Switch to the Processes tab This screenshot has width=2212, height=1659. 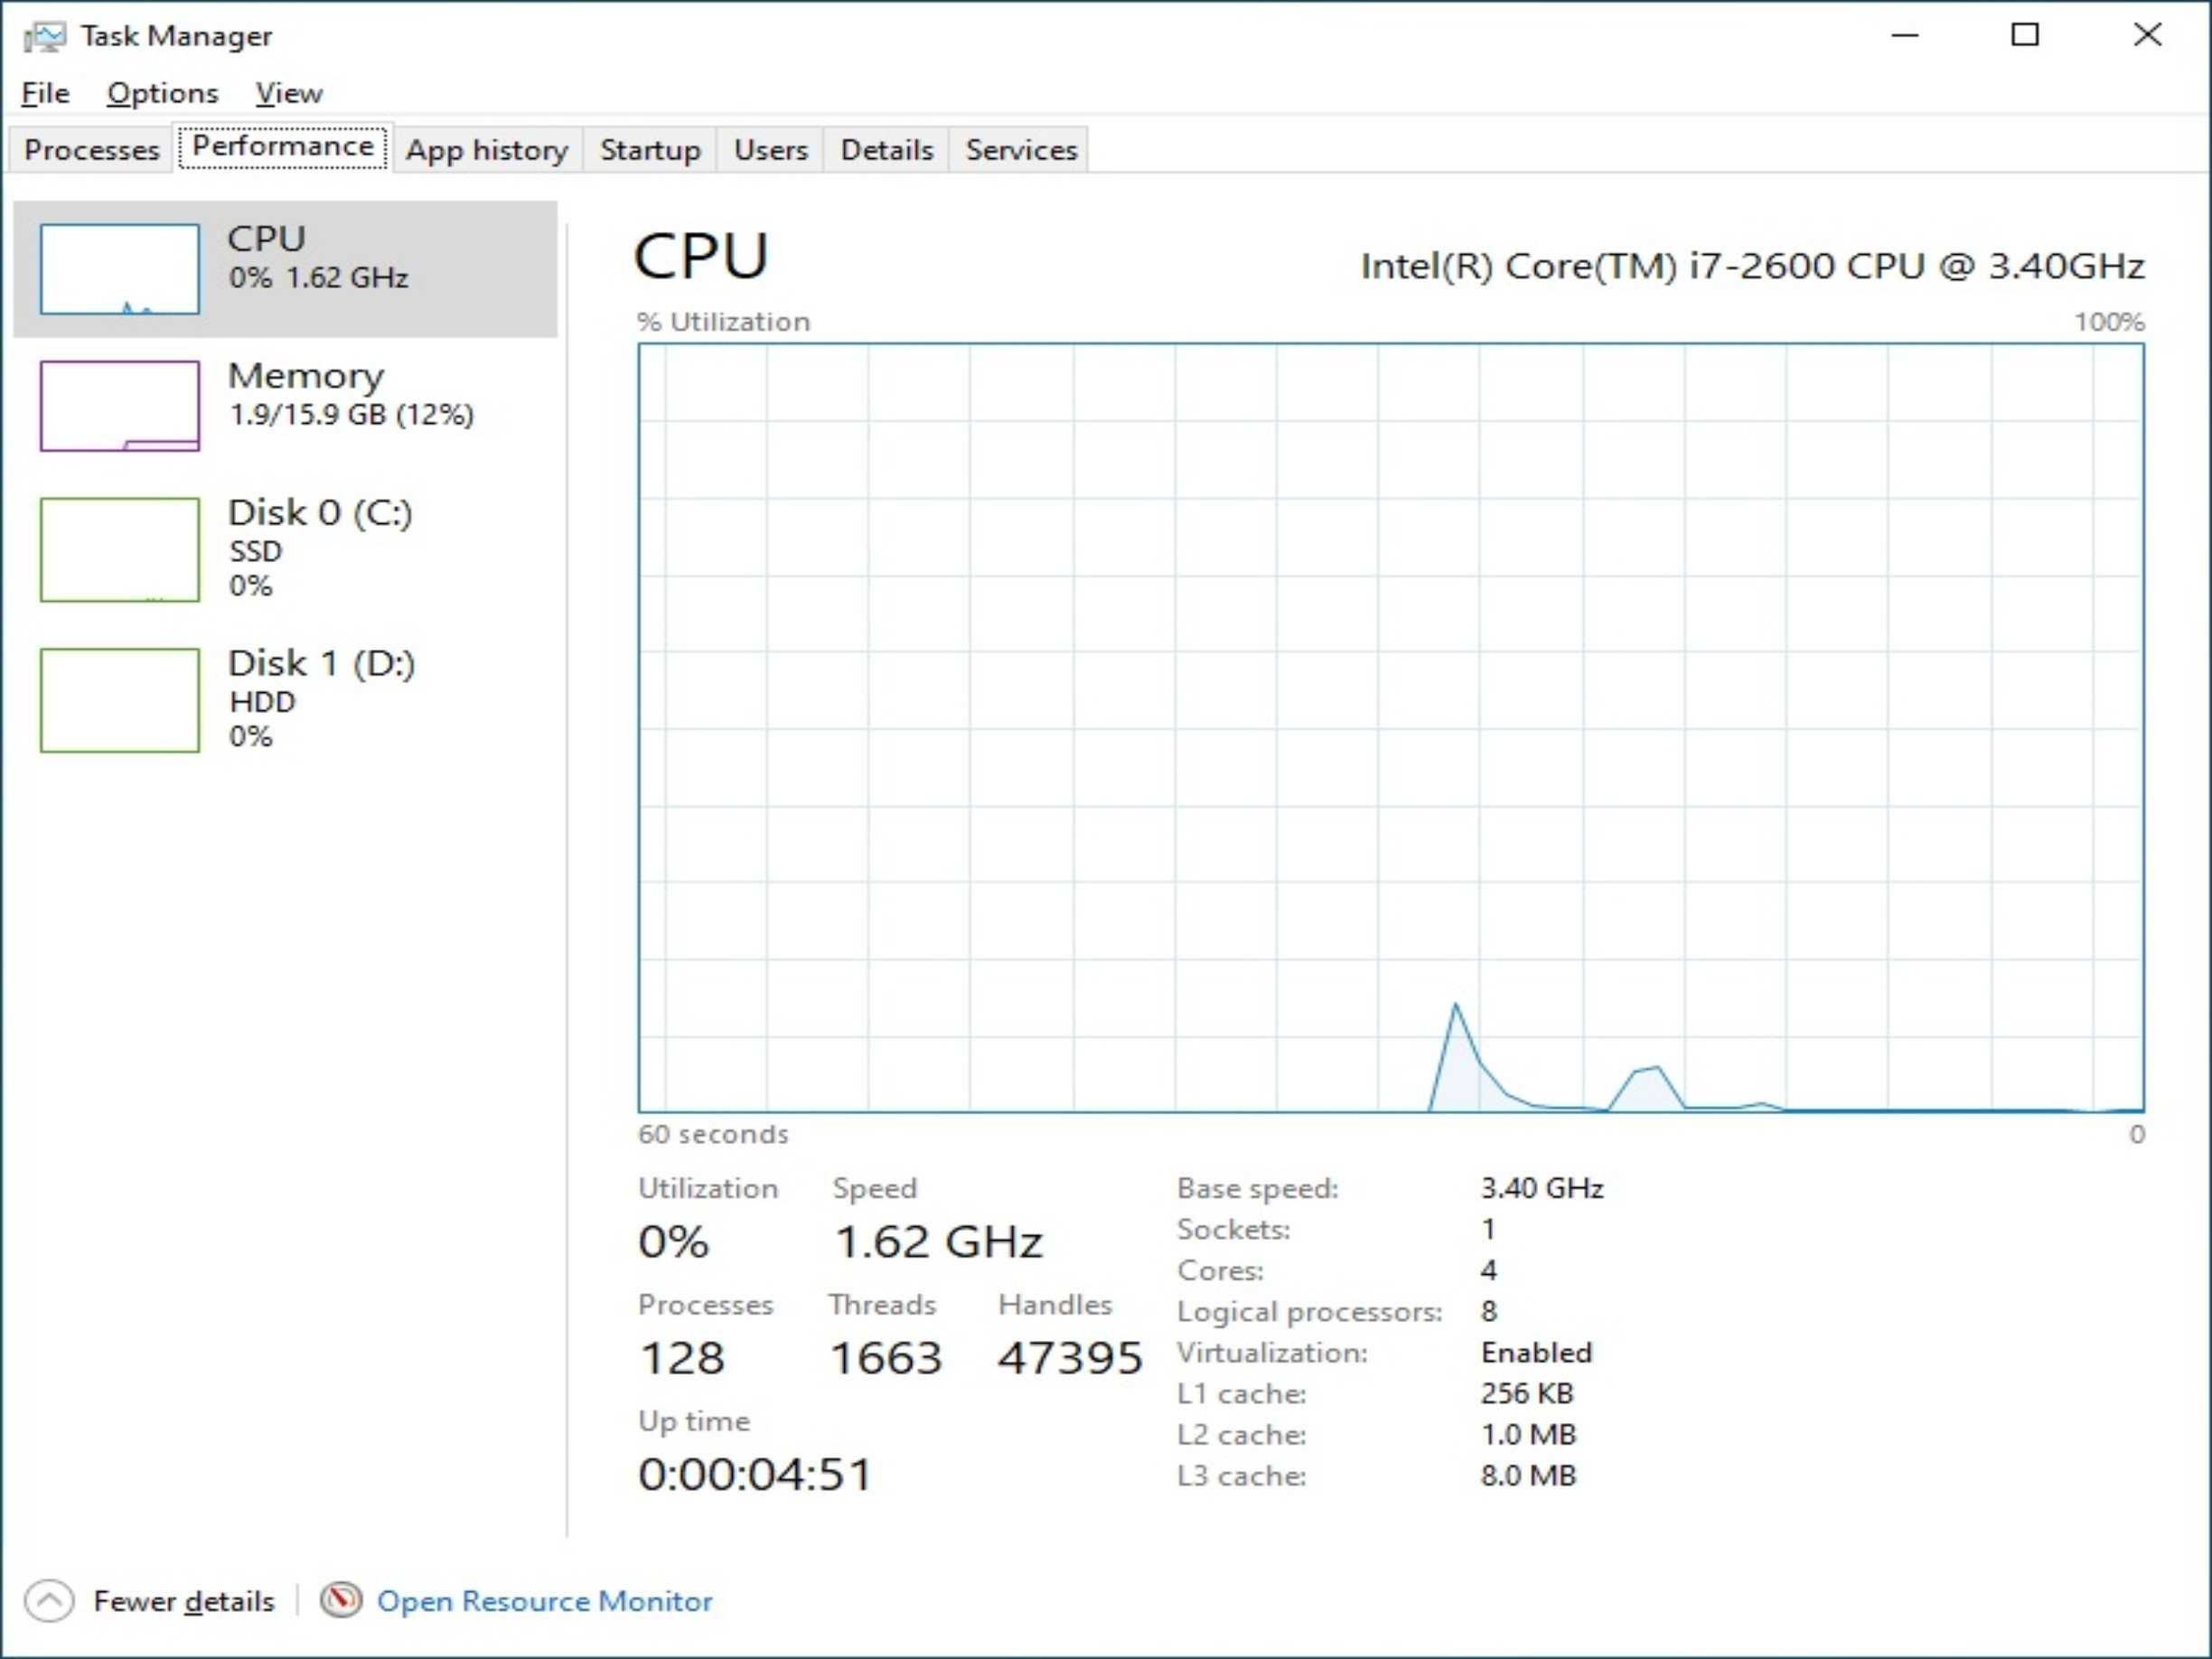[90, 150]
